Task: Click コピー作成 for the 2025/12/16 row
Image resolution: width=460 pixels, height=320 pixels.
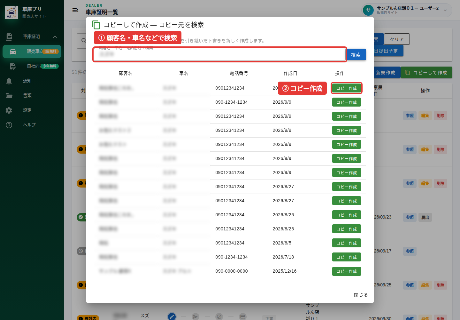Action: (347, 271)
